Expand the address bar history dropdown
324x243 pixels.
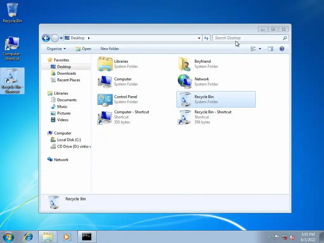[199, 38]
